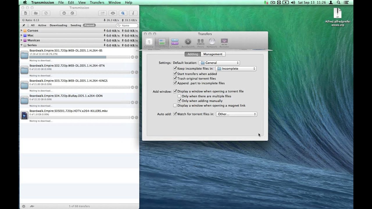372x209 pixels.
Task: Filter transfers by Active
Action: [42, 25]
